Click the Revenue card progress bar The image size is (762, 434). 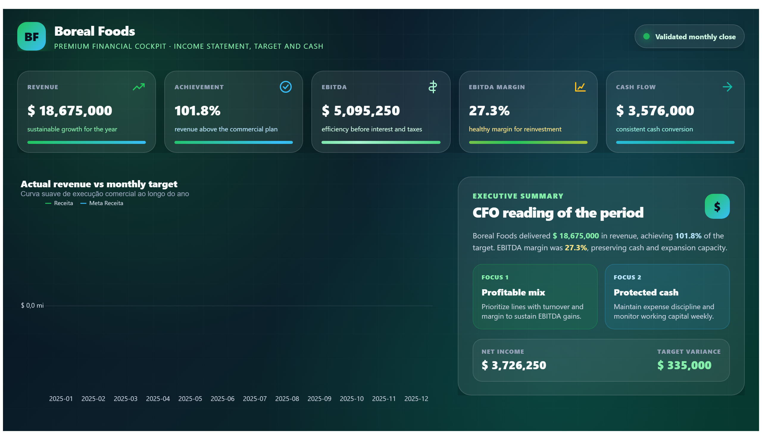(x=87, y=142)
